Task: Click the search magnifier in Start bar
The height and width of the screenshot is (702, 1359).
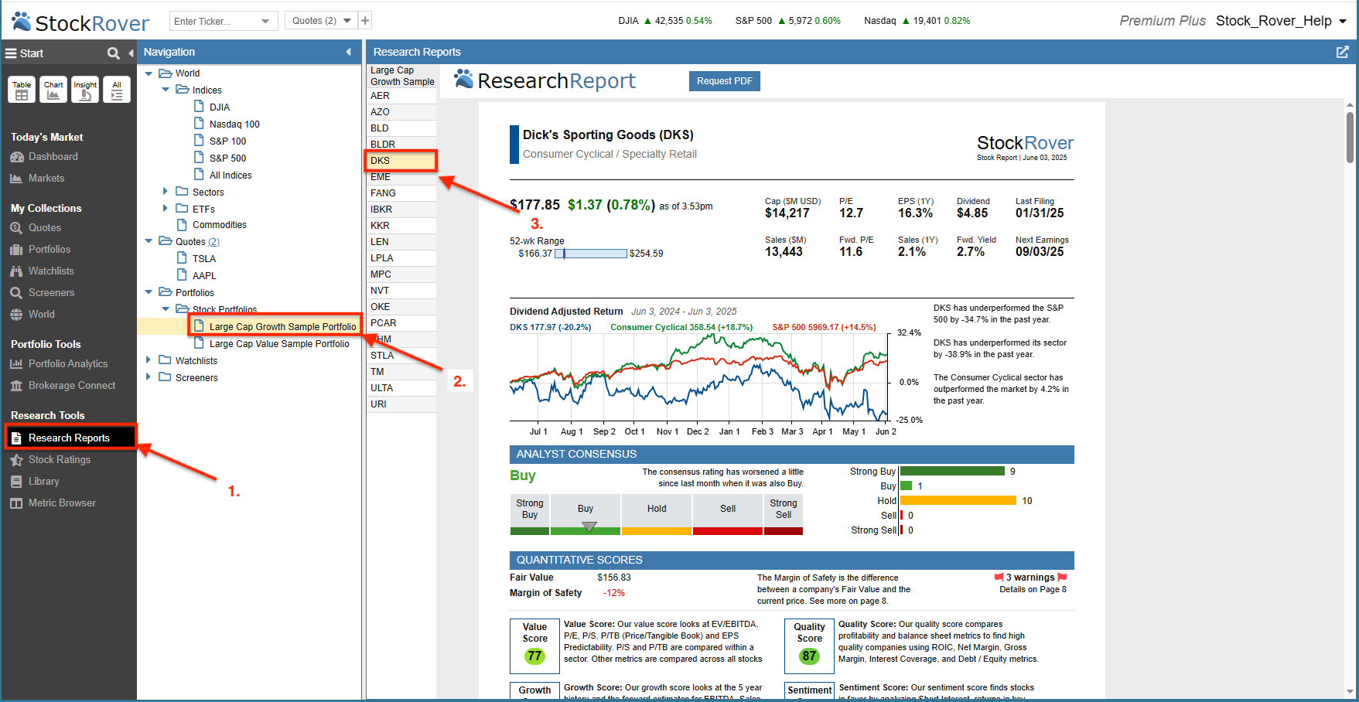Action: coord(114,53)
